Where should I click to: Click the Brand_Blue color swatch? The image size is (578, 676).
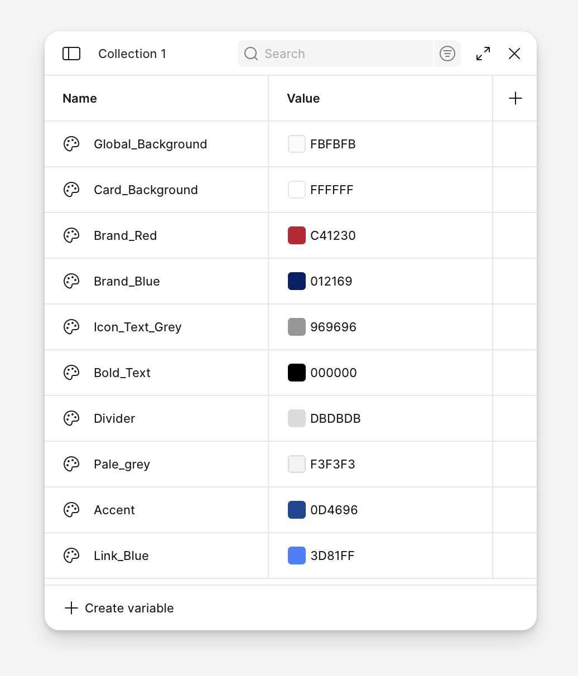[297, 281]
